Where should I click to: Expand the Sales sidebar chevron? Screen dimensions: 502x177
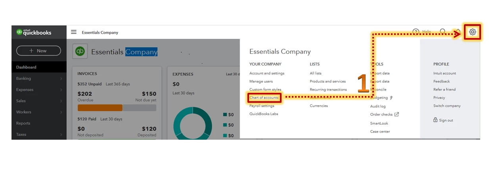coord(61,101)
